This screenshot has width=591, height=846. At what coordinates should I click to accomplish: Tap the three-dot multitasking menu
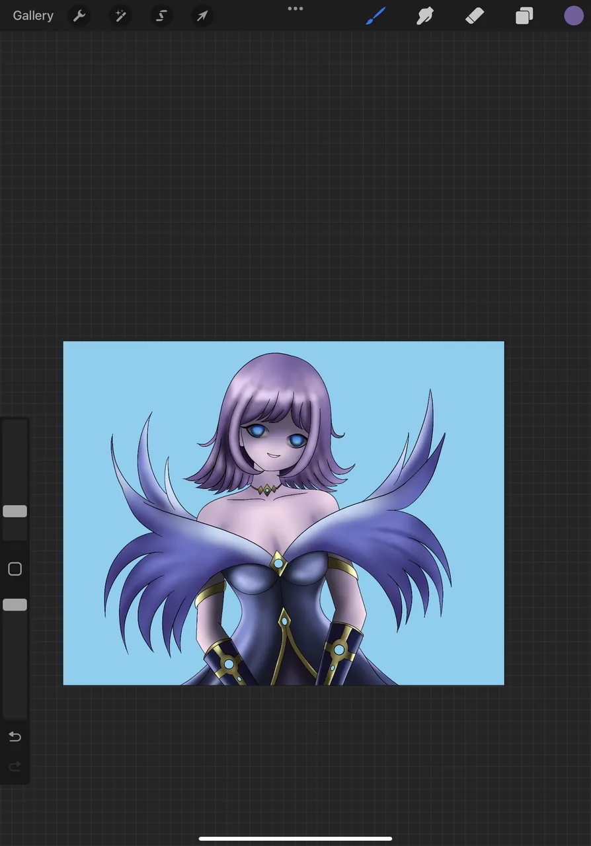tap(295, 9)
